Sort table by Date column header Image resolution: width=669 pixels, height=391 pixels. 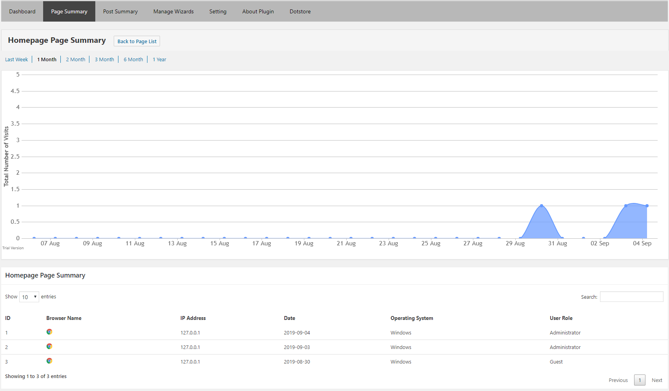pyautogui.click(x=289, y=318)
